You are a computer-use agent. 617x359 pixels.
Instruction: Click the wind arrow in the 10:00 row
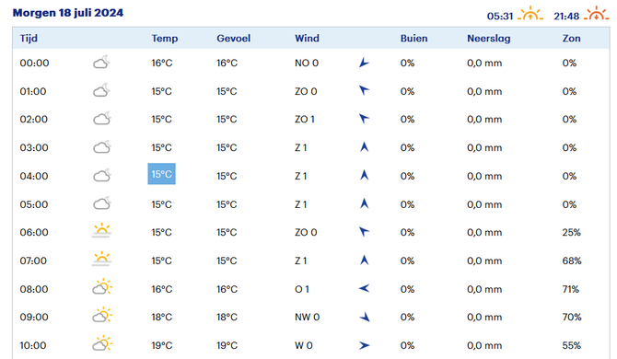pyautogui.click(x=365, y=345)
